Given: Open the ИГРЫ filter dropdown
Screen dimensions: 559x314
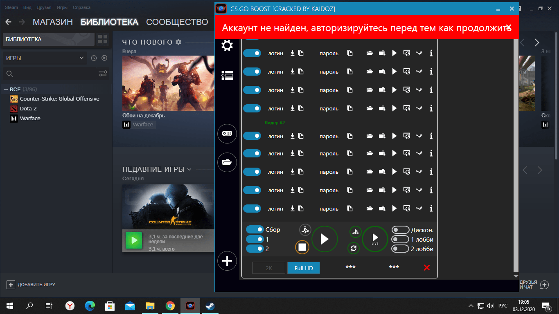Looking at the screenshot, I should click(45, 58).
